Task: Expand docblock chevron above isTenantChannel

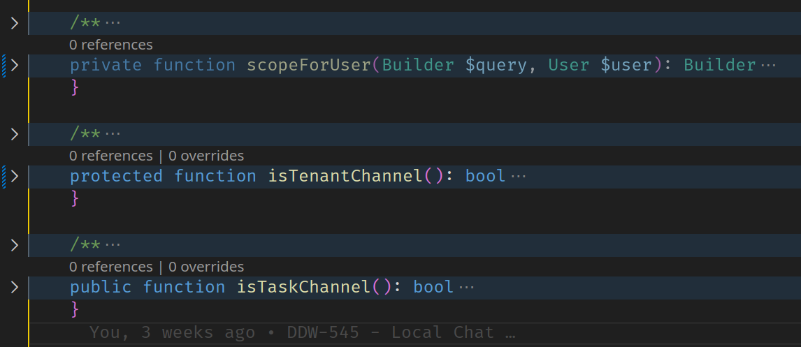Action: tap(15, 135)
